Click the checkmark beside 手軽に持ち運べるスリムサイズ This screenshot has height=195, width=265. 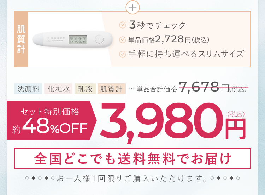123,54
